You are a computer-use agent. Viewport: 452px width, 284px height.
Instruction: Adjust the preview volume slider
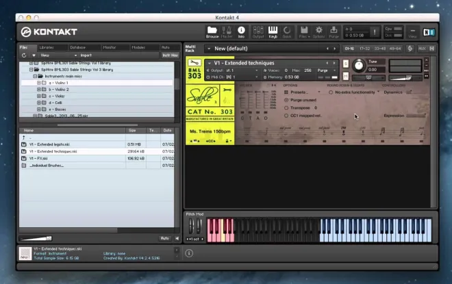point(35,238)
